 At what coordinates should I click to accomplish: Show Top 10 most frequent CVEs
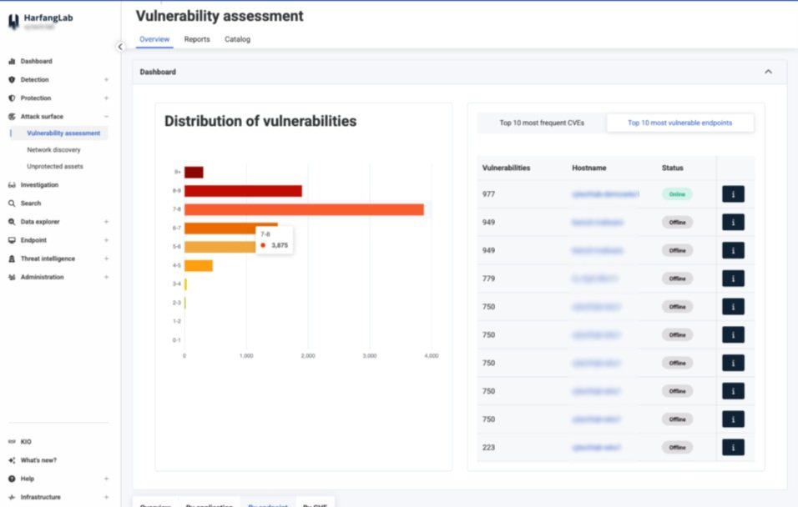click(542, 123)
